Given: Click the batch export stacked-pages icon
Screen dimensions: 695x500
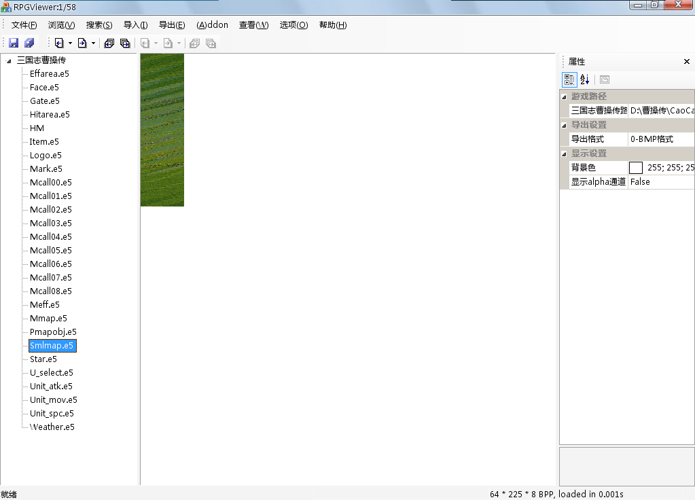Looking at the screenshot, I should coord(125,43).
